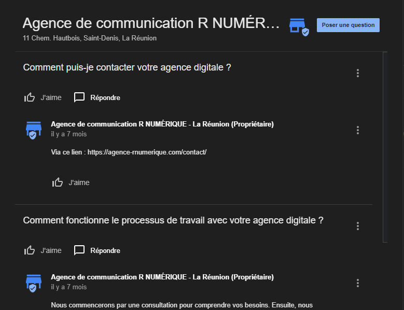The width and height of the screenshot is (404, 310).
Task: Click J'aime label under the processus question
Action: 51,250
